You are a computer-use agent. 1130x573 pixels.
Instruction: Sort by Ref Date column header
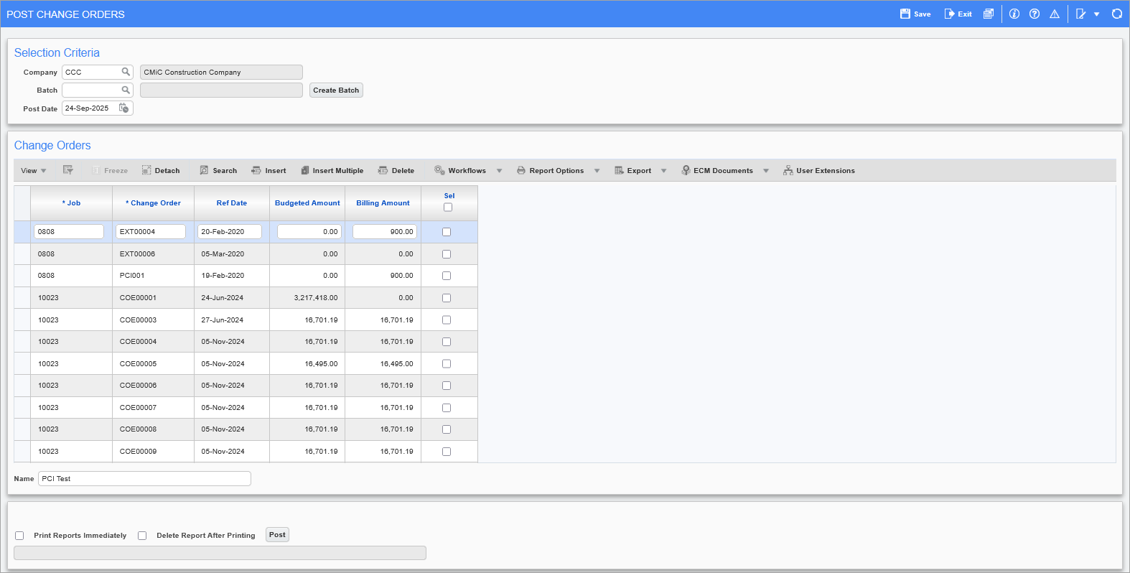(232, 203)
